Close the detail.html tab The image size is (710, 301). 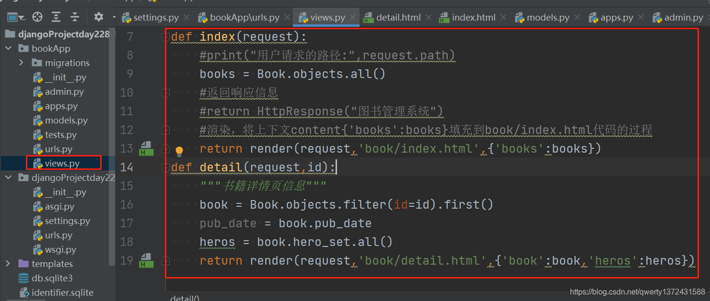(x=429, y=18)
